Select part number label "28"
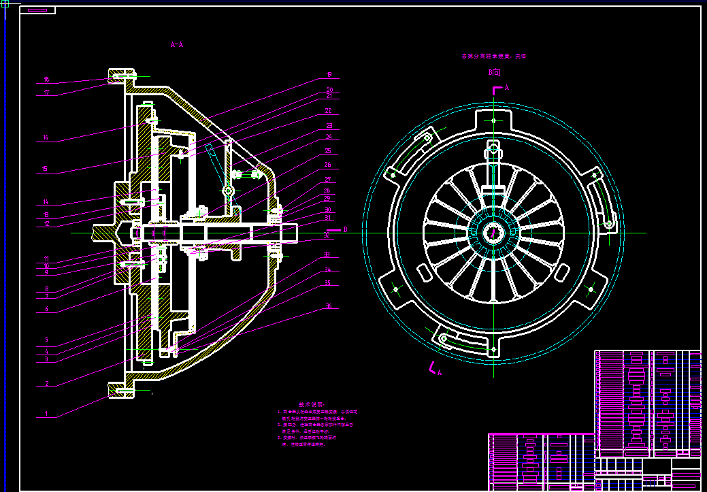This screenshot has height=492, width=707. coord(327,191)
